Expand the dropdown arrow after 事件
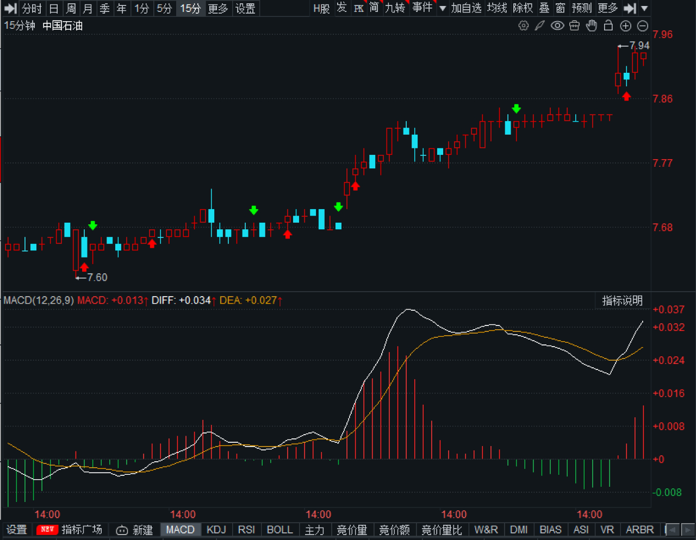The image size is (696, 540). click(442, 8)
